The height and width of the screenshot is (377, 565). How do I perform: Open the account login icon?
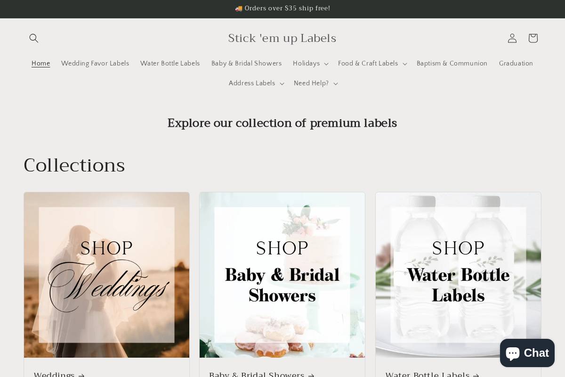coord(512,38)
